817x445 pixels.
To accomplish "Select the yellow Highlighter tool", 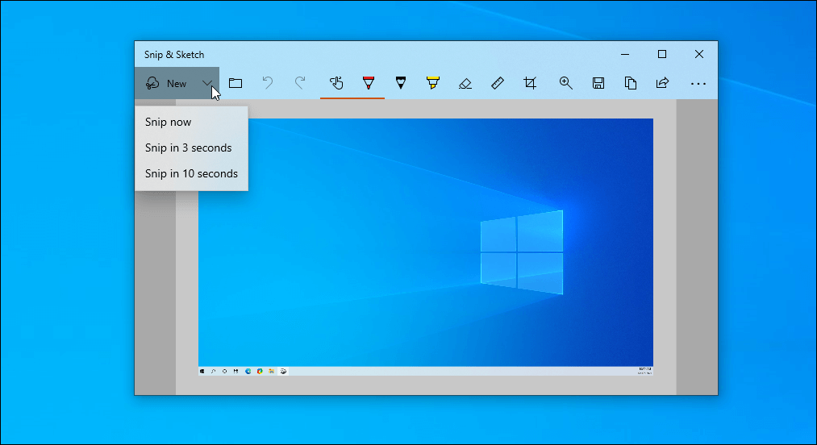I will (432, 83).
